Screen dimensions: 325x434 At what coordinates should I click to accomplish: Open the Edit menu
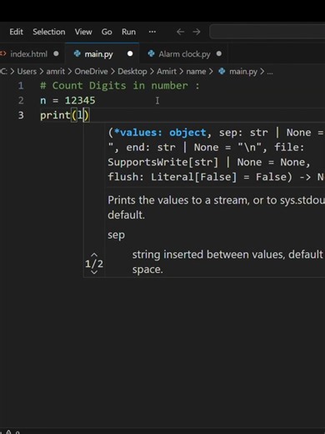pyautogui.click(x=16, y=32)
